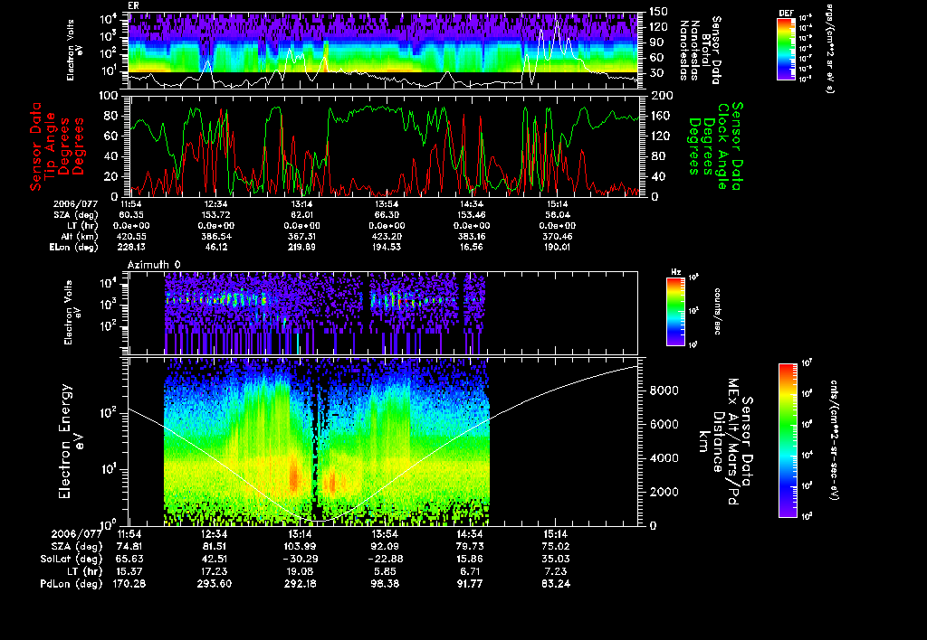Click SZA value 103.99 in lower table
This screenshot has height=640, width=927.
(x=301, y=546)
